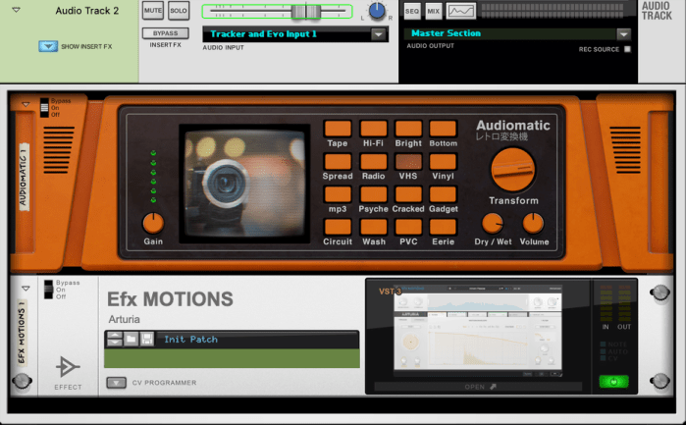Click the MIX button
The image size is (686, 425).
point(433,11)
